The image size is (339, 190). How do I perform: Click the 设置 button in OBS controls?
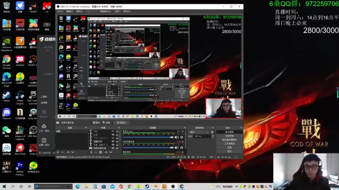point(229,147)
